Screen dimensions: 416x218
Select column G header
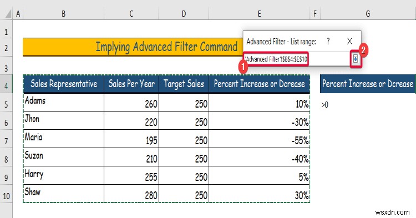point(368,14)
